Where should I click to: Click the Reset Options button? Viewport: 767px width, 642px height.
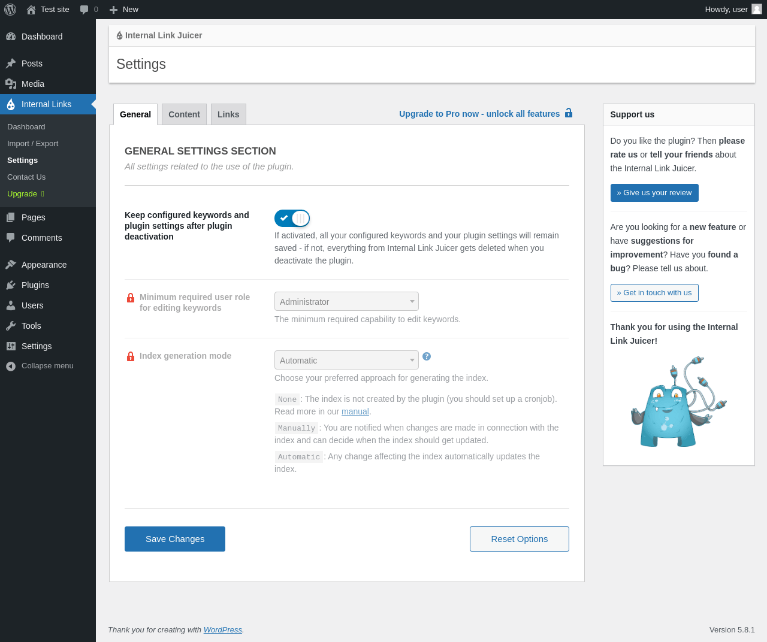(x=520, y=539)
